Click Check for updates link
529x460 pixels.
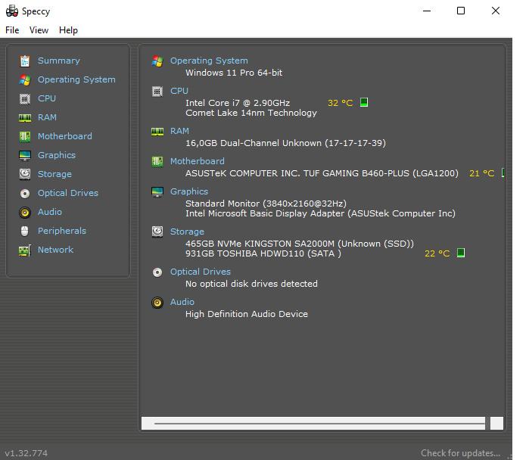click(461, 453)
